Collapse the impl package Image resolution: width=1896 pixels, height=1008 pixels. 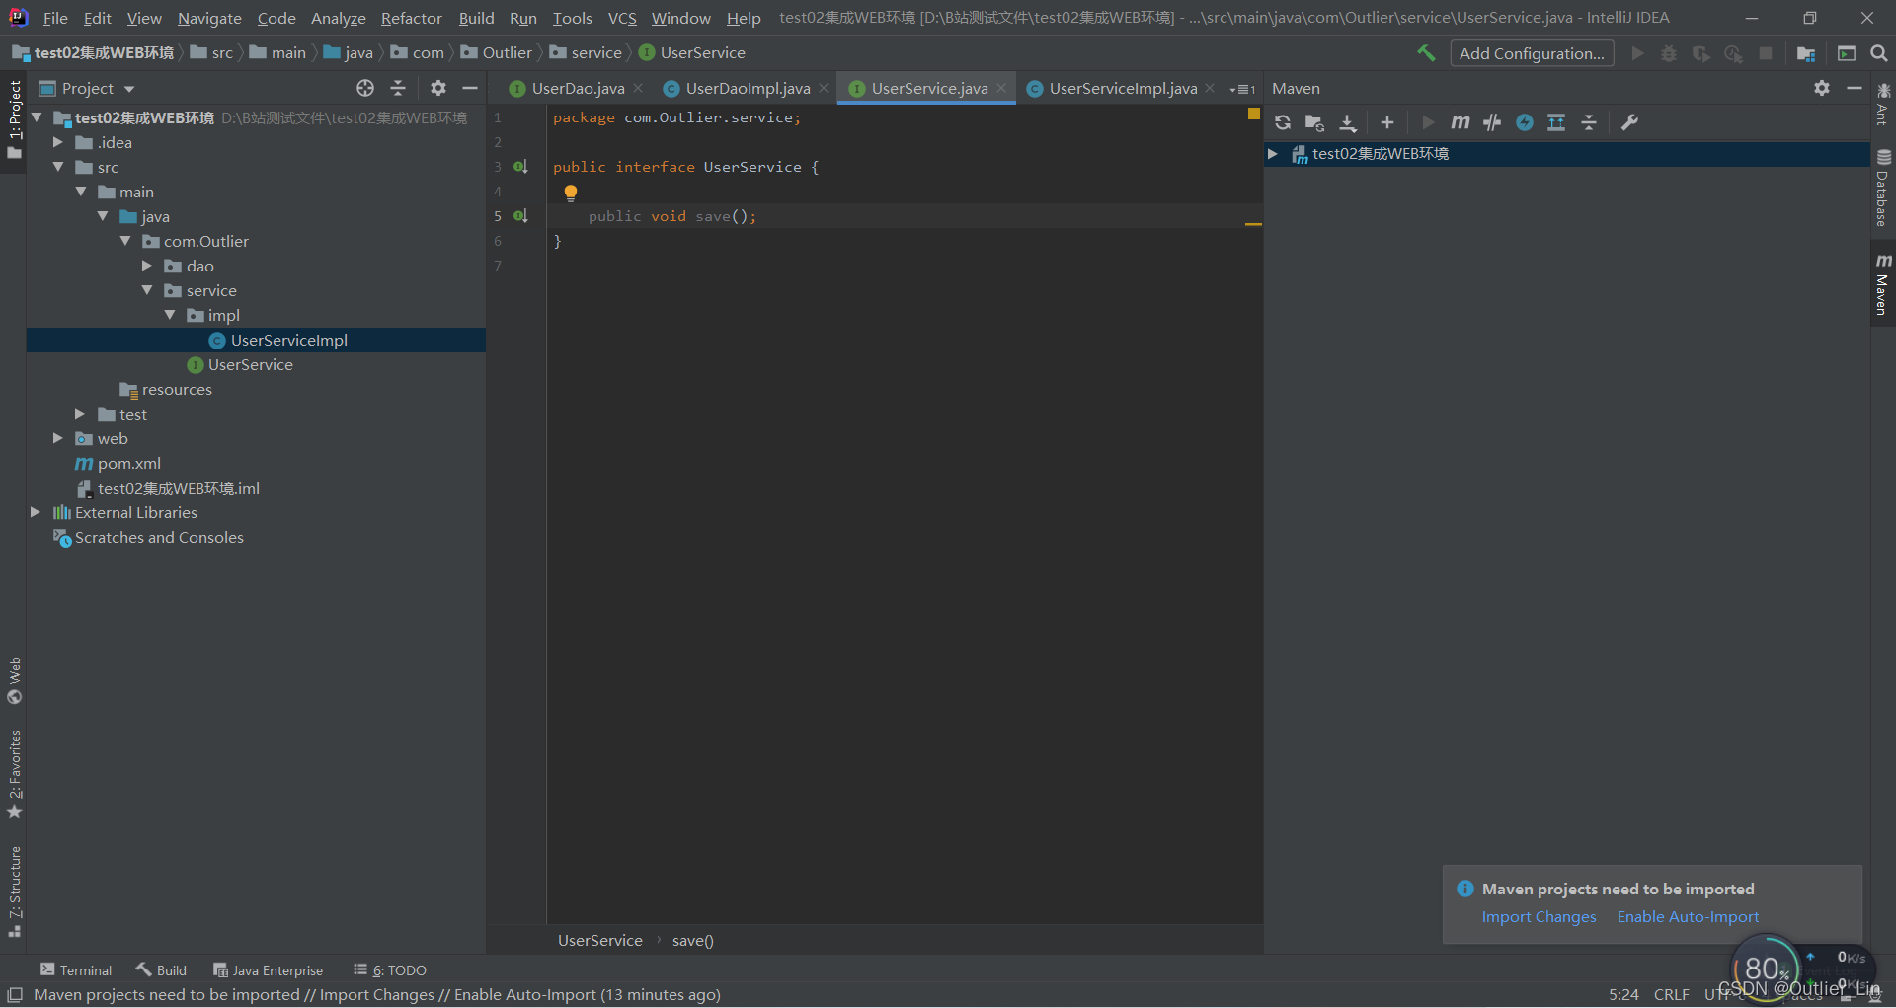[x=170, y=315]
